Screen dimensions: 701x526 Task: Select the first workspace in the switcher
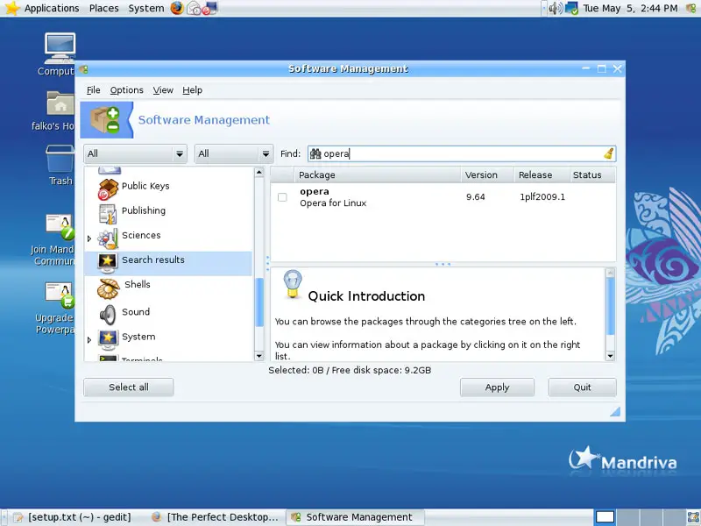605,517
